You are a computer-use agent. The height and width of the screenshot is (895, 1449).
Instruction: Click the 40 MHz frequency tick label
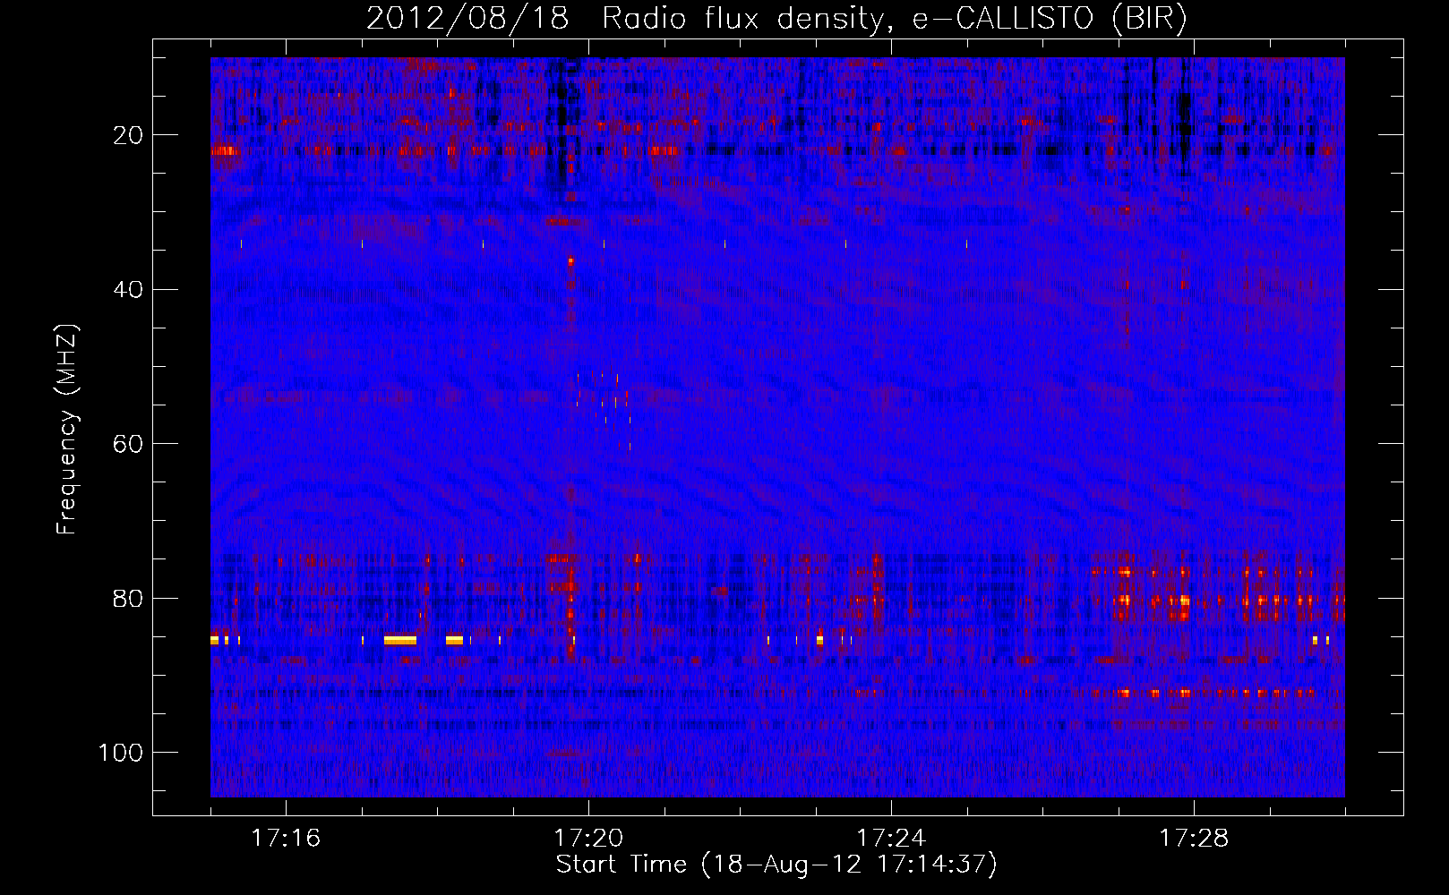click(x=129, y=290)
